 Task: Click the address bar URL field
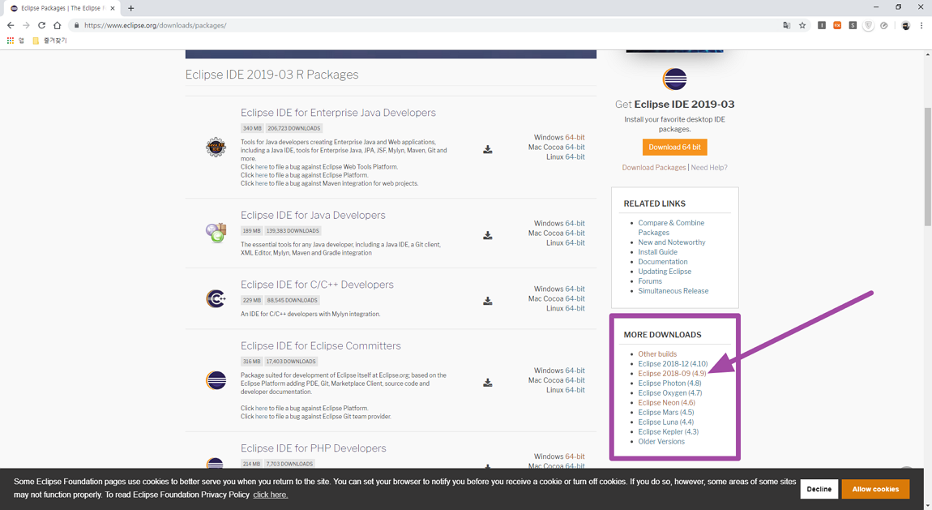point(428,26)
